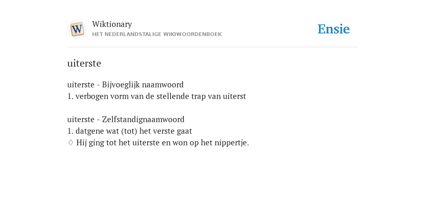The height and width of the screenshot is (212, 425).
Task: Click the horizontal divider below the header
Action: tap(212, 47)
